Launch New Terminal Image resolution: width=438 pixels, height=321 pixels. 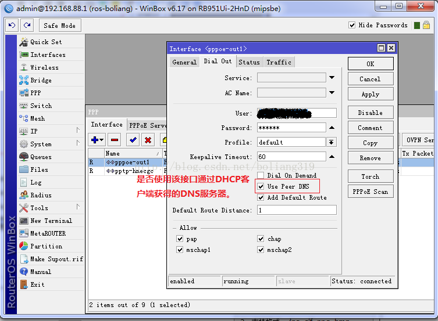tap(51, 221)
